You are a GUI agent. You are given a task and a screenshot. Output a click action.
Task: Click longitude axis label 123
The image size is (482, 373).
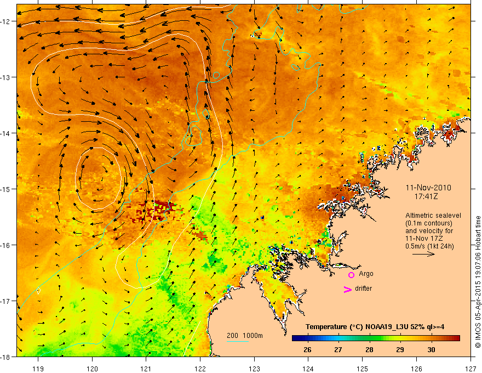click(x=254, y=369)
